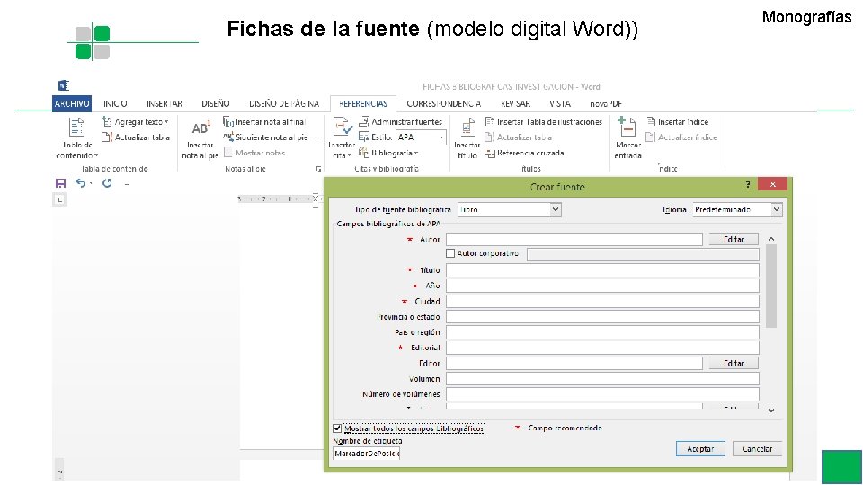Click the Aceptar button
This screenshot has width=863, height=485.
[700, 449]
